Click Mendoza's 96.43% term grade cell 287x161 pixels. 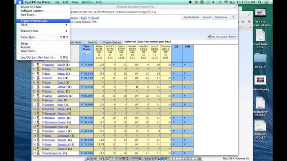pyautogui.click(x=86, y=118)
